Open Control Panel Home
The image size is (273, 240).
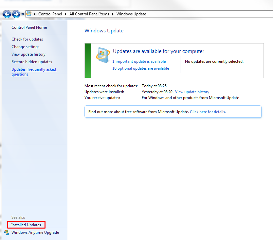[29, 27]
